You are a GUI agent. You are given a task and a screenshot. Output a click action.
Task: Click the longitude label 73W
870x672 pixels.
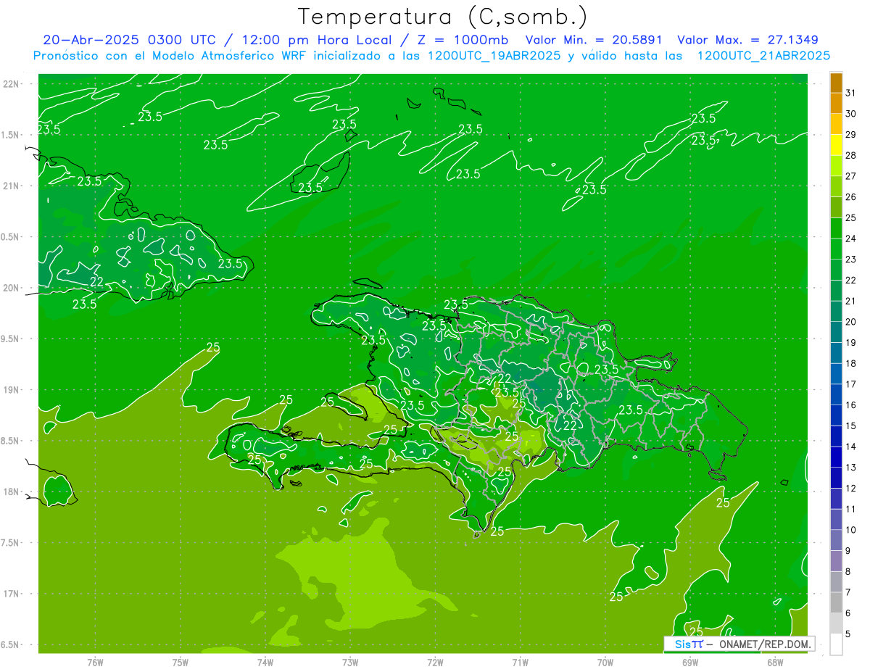(x=350, y=663)
